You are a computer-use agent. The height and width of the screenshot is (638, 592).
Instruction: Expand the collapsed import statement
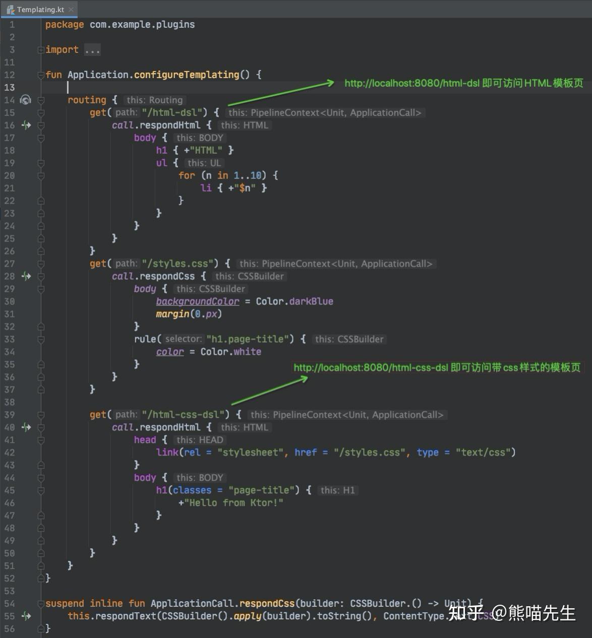click(40, 49)
